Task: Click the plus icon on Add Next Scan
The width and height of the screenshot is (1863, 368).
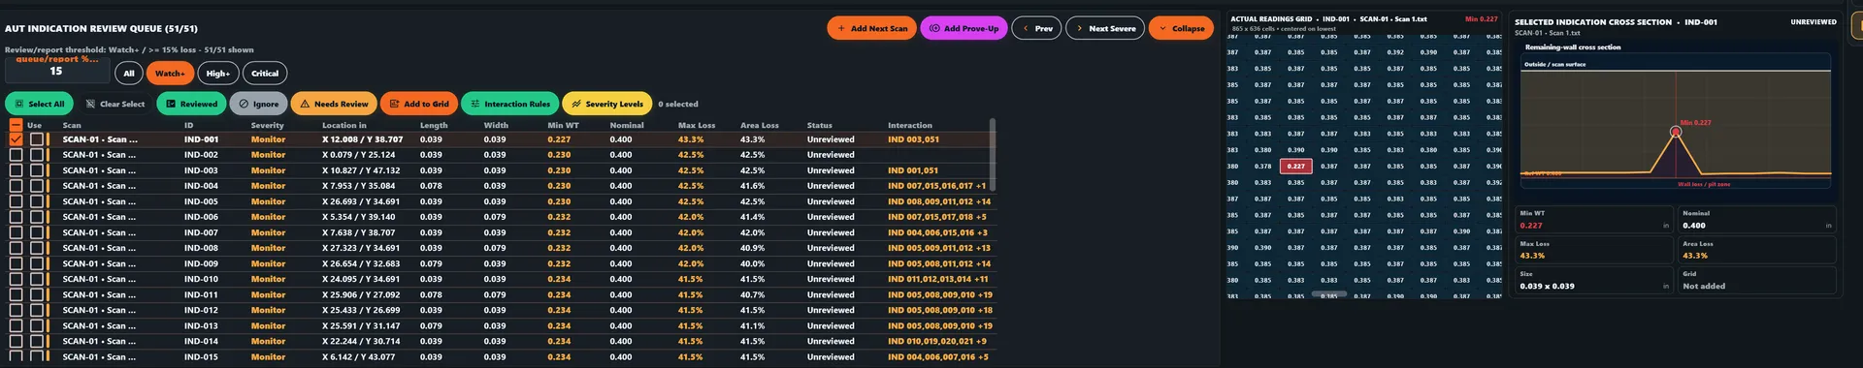Action: (841, 29)
